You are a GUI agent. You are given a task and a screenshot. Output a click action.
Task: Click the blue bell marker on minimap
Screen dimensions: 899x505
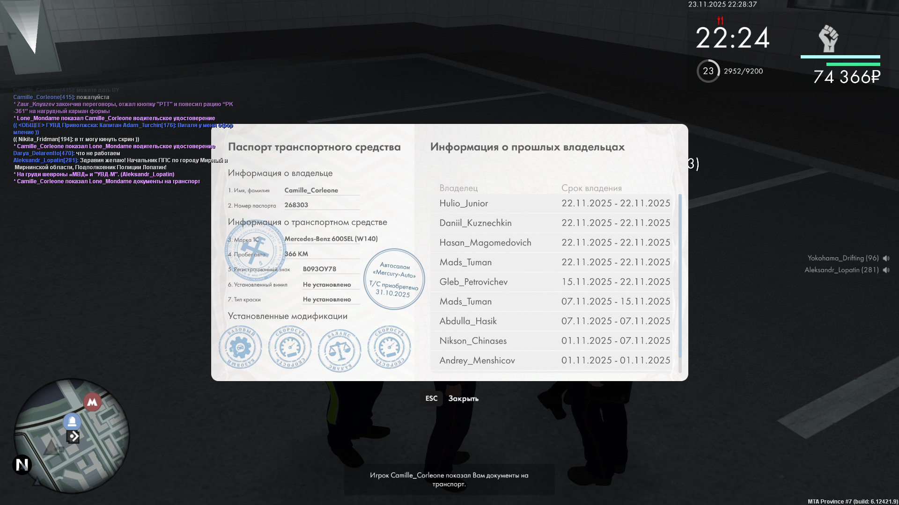[x=72, y=422]
